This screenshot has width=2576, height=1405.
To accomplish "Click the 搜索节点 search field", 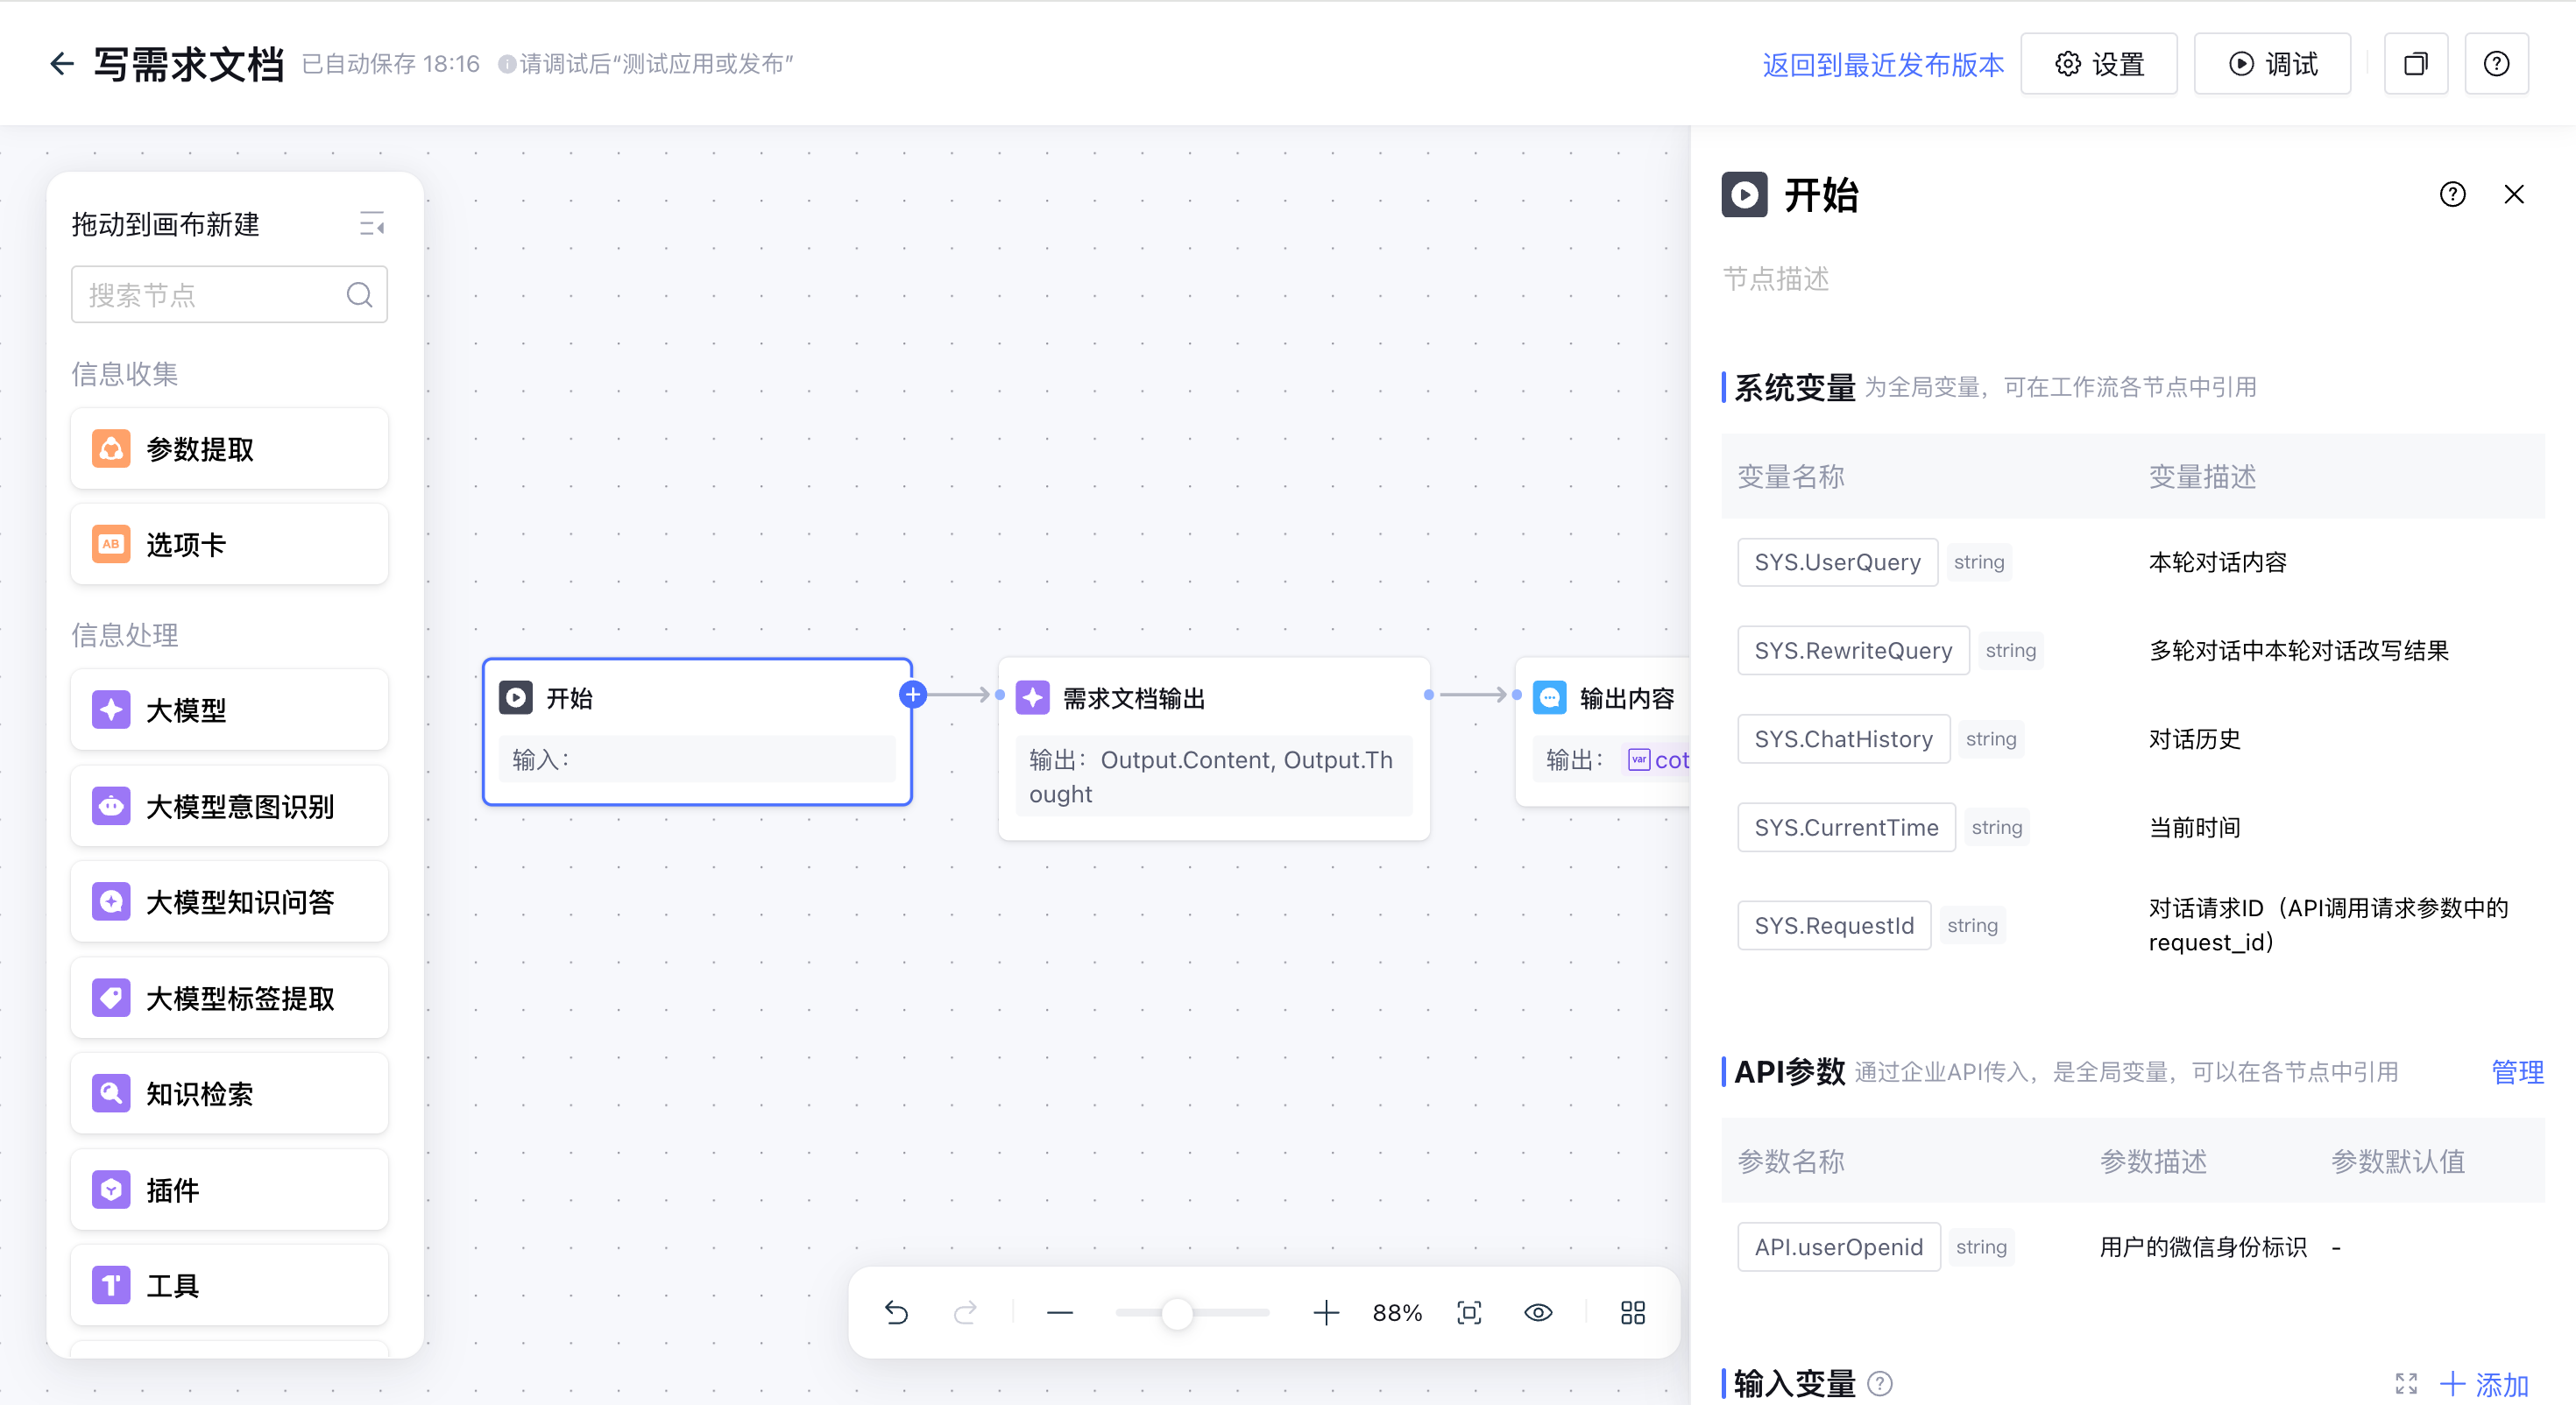I will (x=215, y=294).
